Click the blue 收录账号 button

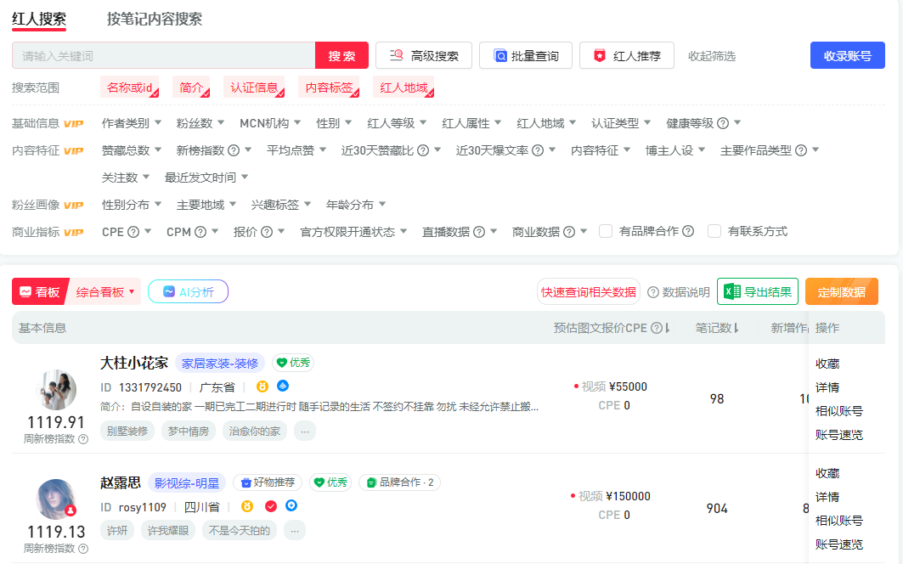tap(847, 56)
